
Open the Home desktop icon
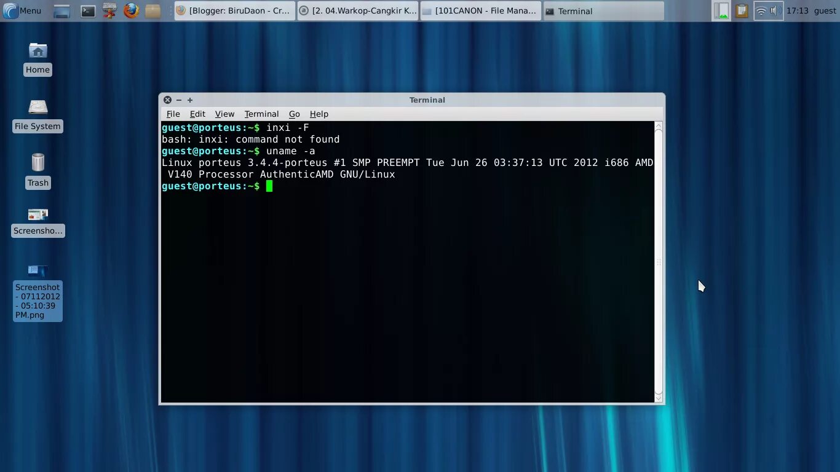(38, 60)
